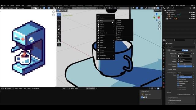The height and width of the screenshot is (110, 196).
Task: Open the Slot 1 material slot dropdown
Action: (x=66, y=88)
